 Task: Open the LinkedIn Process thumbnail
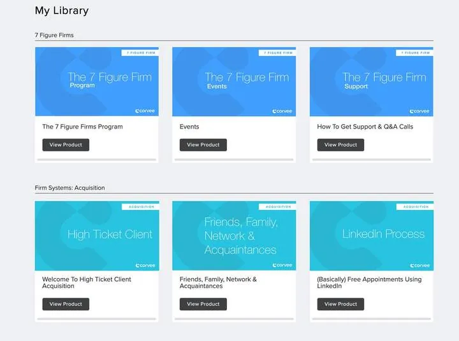pyautogui.click(x=372, y=235)
